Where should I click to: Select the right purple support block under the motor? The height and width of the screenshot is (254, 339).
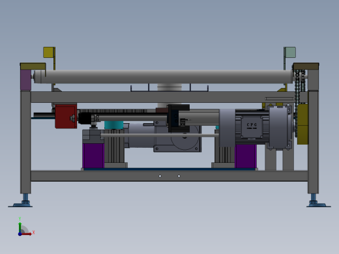pos(246,156)
